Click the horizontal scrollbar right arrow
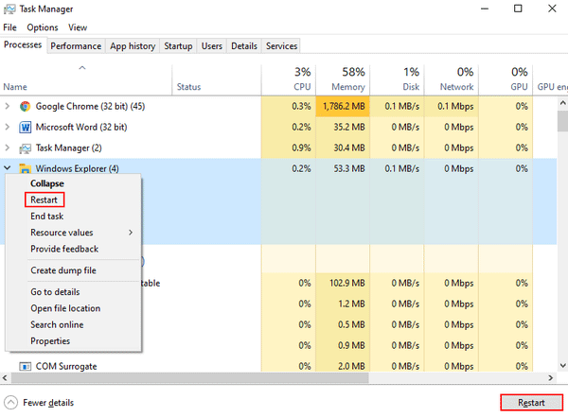 point(551,378)
